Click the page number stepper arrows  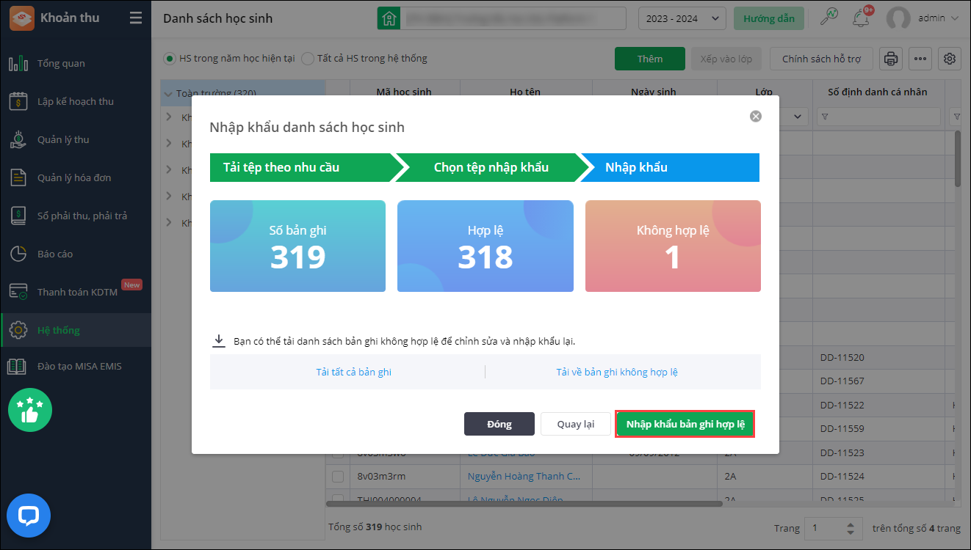coord(851,528)
